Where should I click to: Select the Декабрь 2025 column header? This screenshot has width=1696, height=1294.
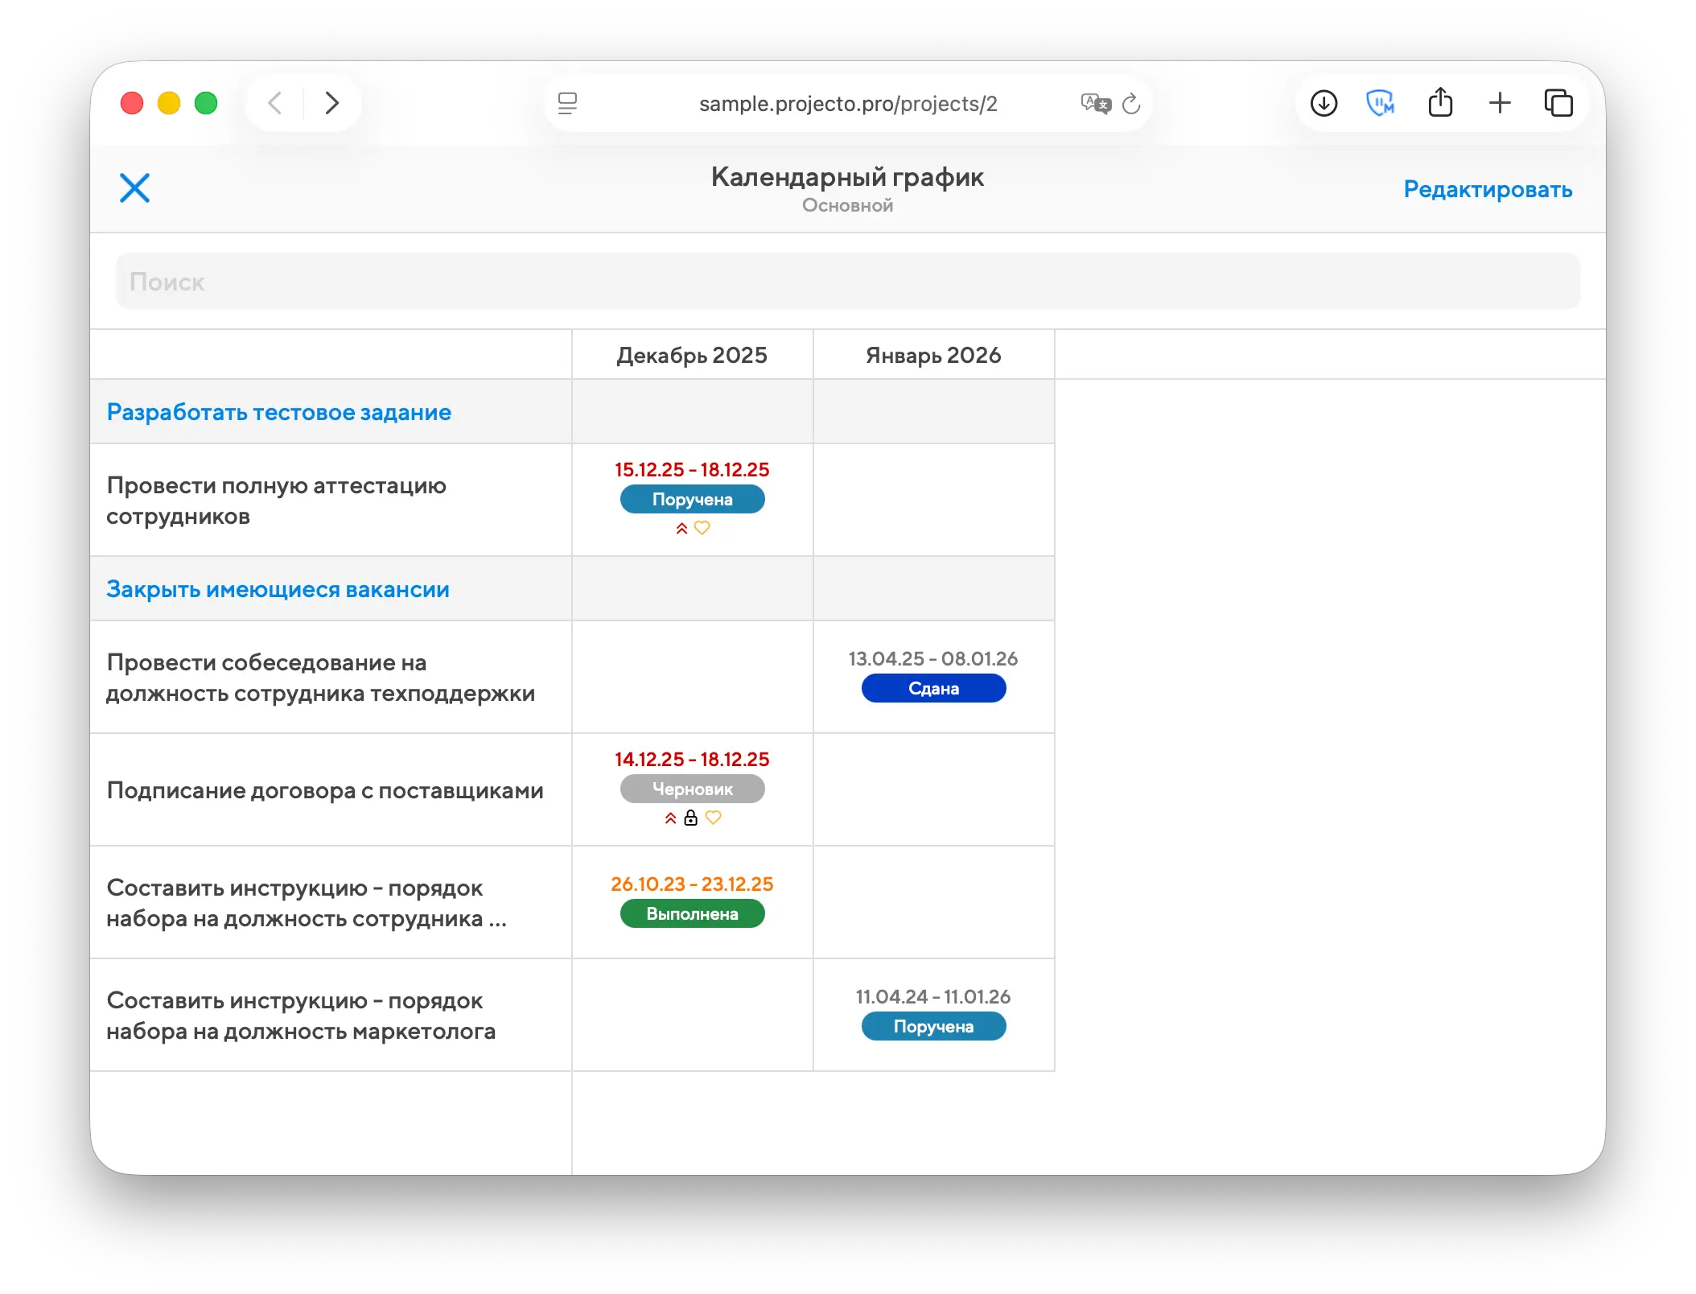coord(692,355)
